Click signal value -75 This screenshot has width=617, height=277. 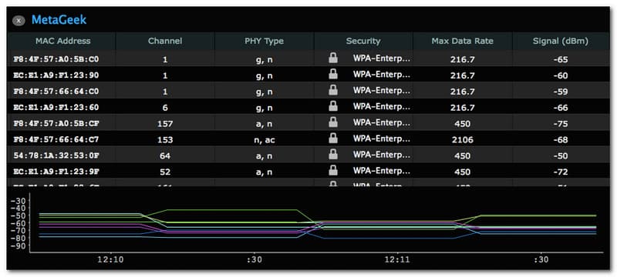click(561, 124)
